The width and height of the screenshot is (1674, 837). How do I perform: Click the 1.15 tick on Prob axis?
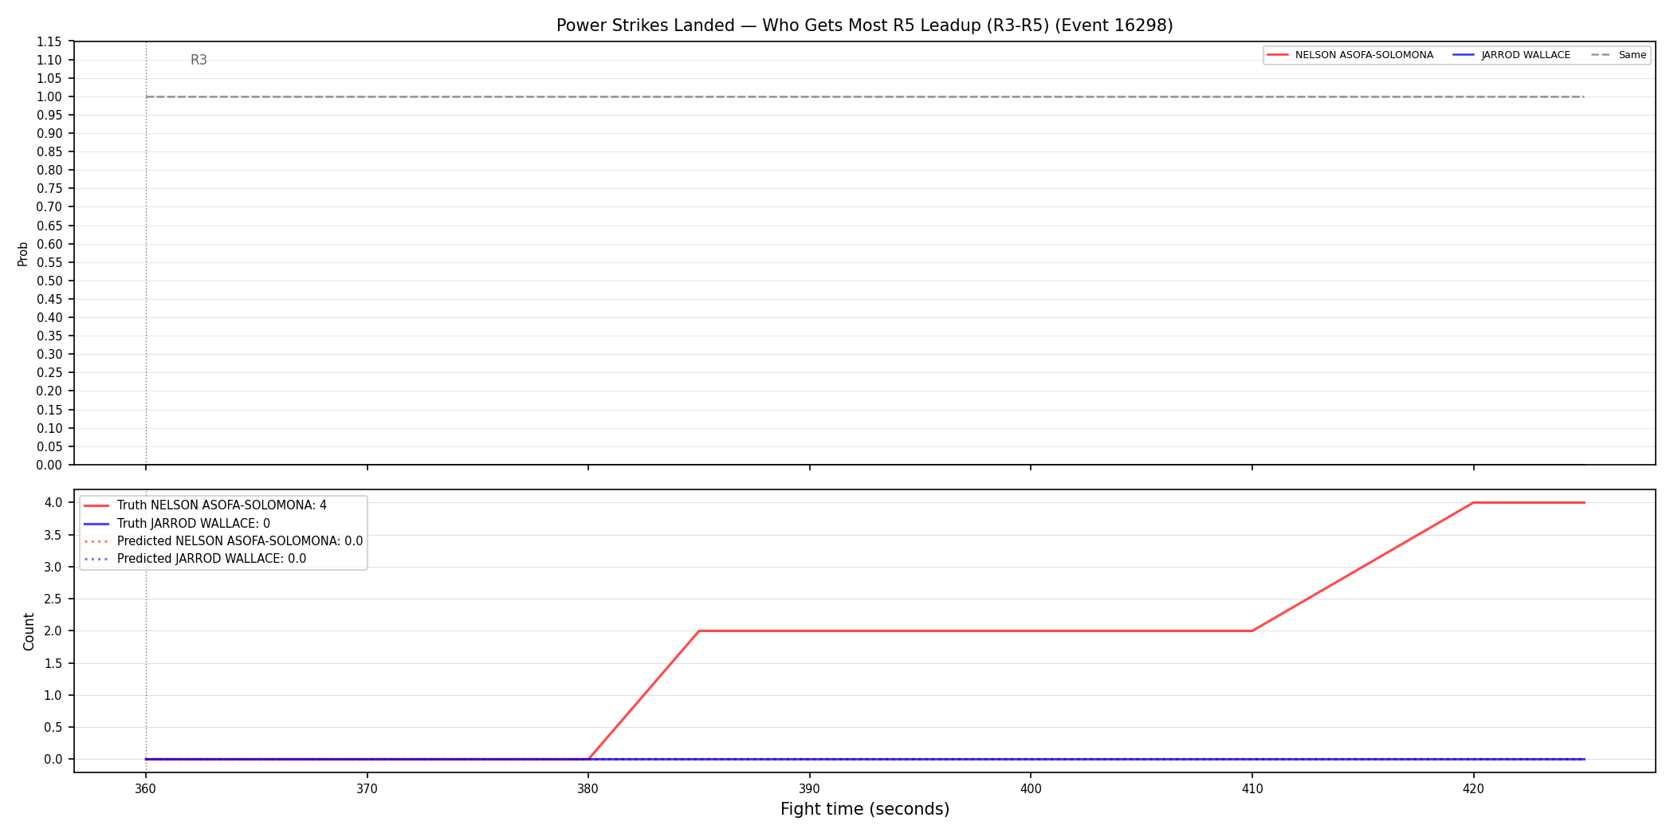(x=49, y=41)
